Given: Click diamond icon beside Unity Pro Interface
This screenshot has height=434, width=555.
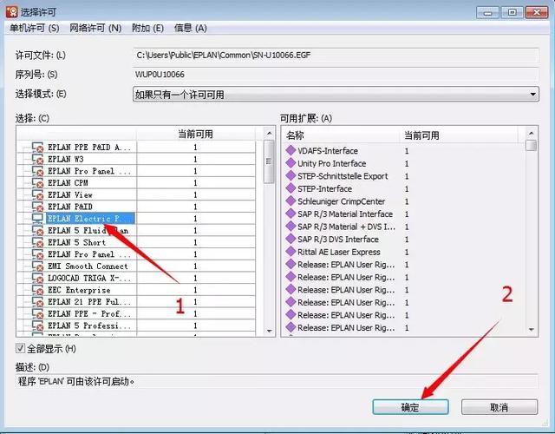Looking at the screenshot, I should click(291, 163).
